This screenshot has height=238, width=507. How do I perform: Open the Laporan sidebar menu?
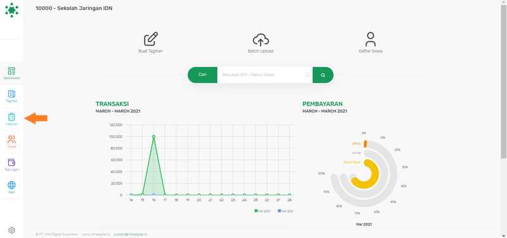point(11,119)
